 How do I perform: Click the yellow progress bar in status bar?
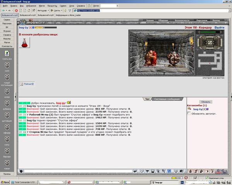pyautogui.click(x=177, y=178)
